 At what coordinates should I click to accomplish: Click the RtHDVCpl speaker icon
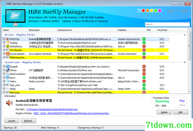tap(8, 39)
